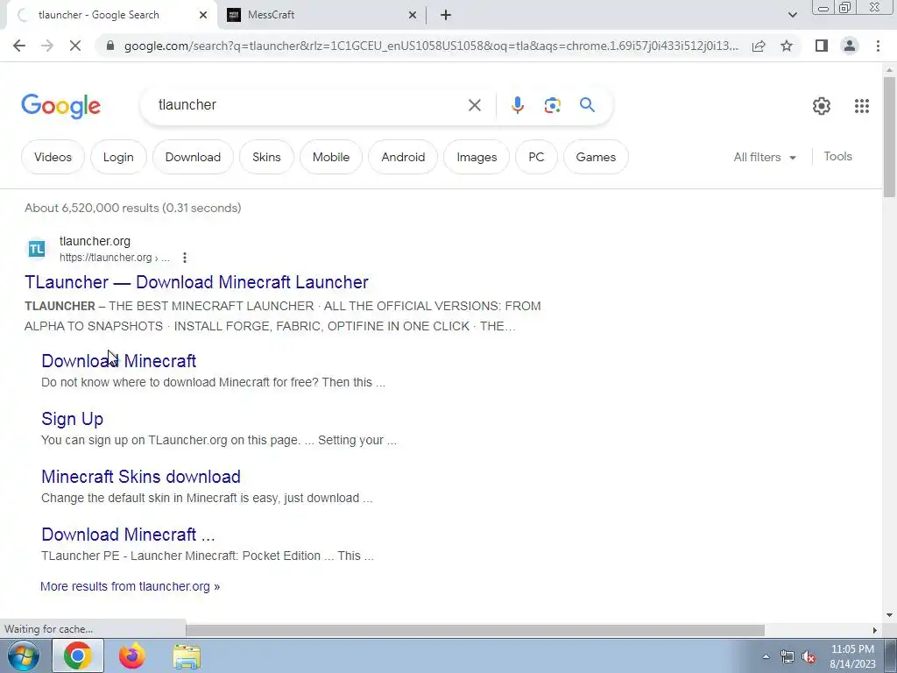Screen dimensions: 897x673
Task: Close the MessCraft tab
Action: click(x=413, y=15)
